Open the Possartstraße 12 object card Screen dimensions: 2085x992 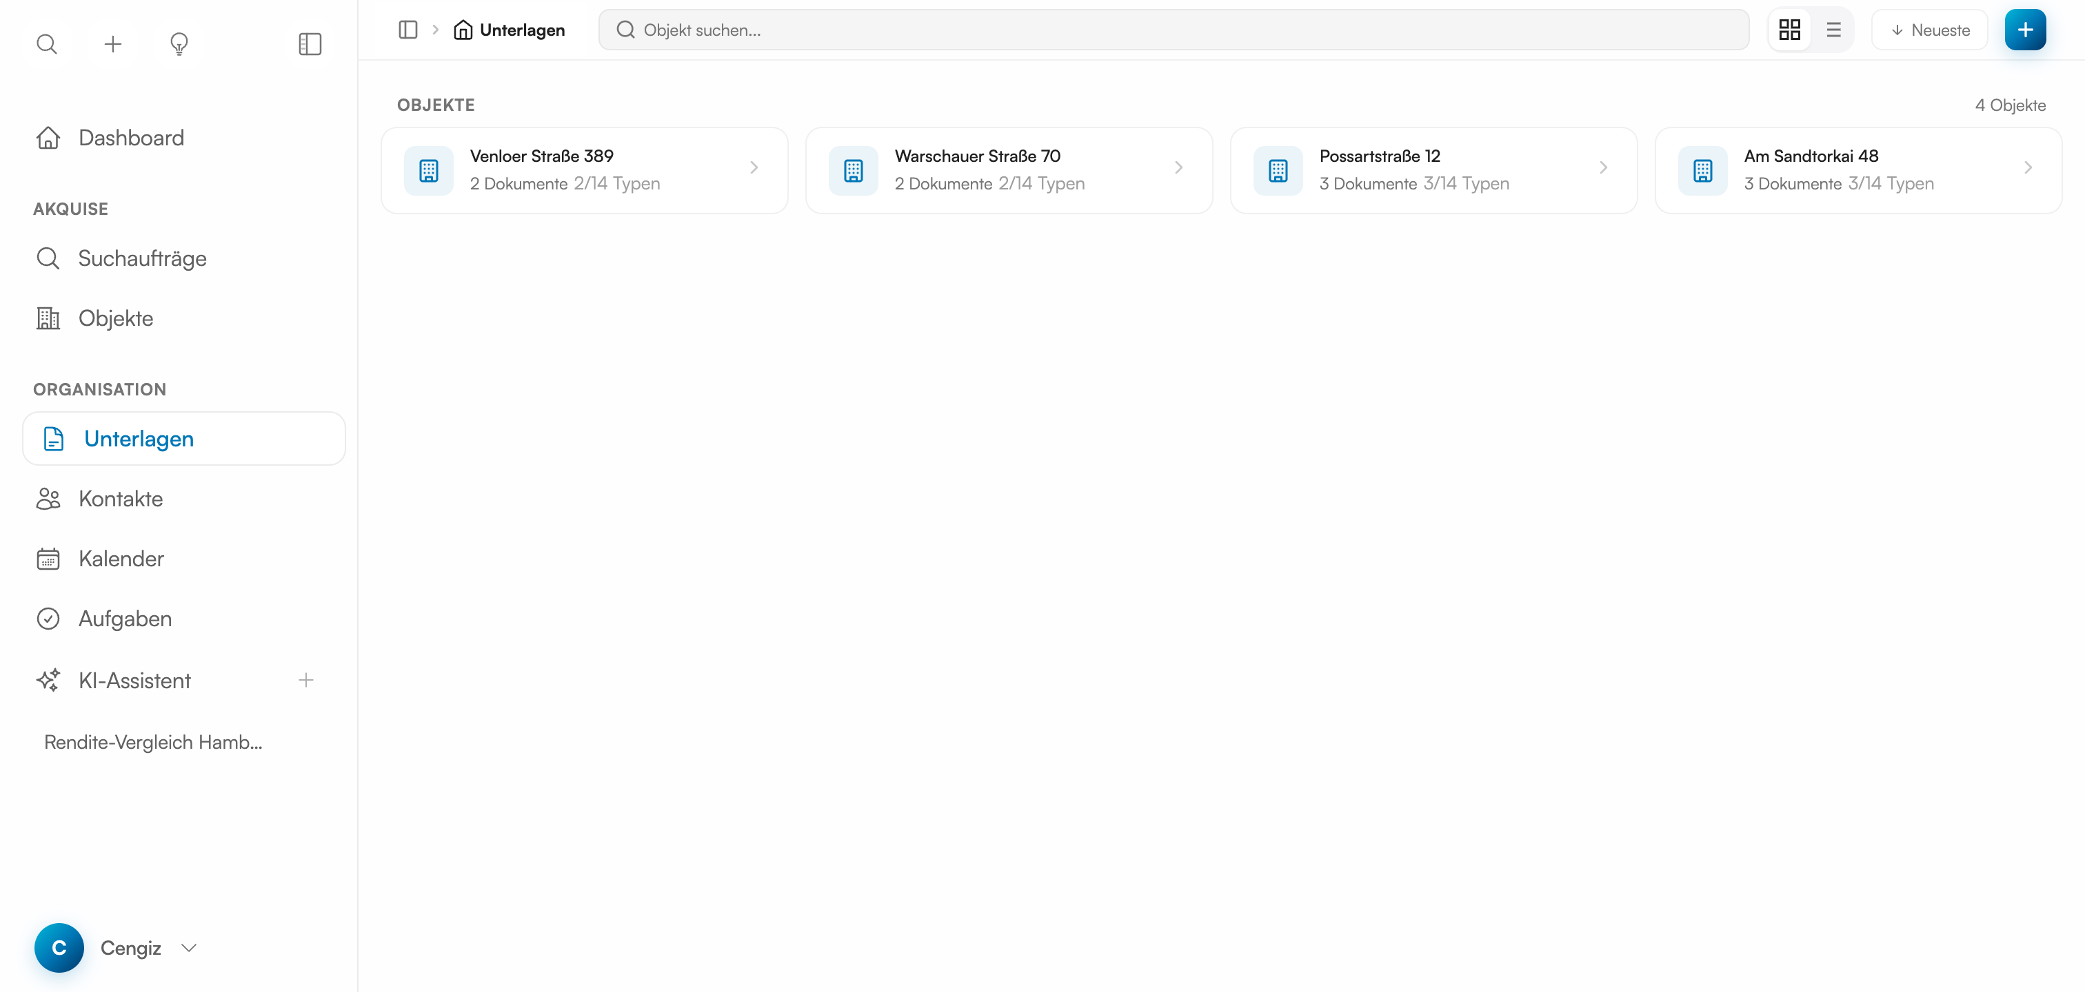pos(1433,169)
